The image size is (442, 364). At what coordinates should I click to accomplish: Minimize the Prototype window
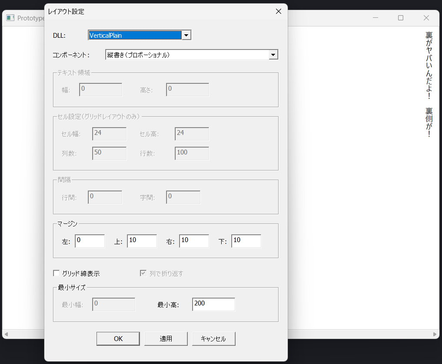pyautogui.click(x=376, y=18)
